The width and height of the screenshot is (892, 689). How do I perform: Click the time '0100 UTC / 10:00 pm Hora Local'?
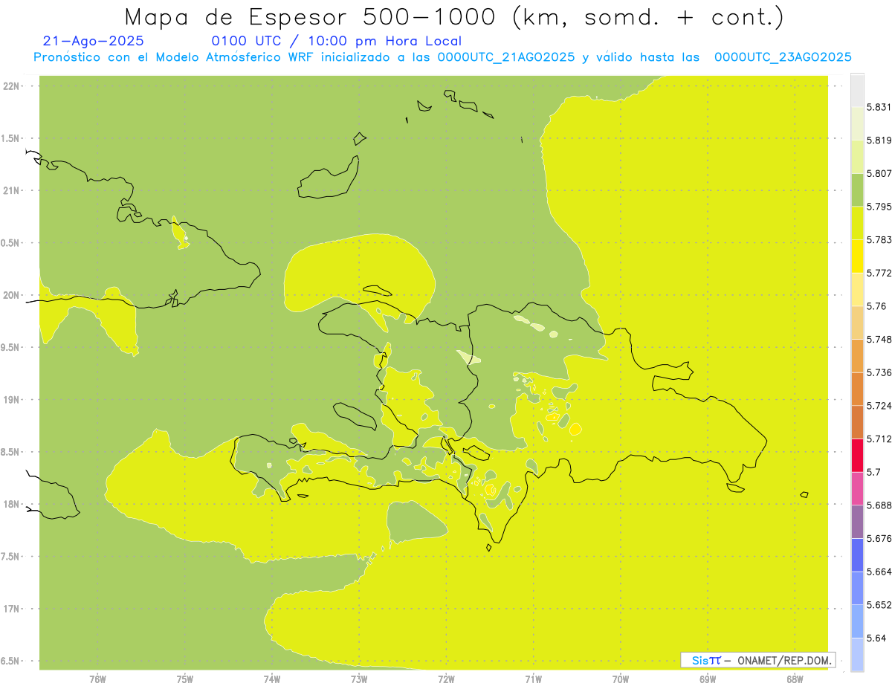(x=337, y=41)
